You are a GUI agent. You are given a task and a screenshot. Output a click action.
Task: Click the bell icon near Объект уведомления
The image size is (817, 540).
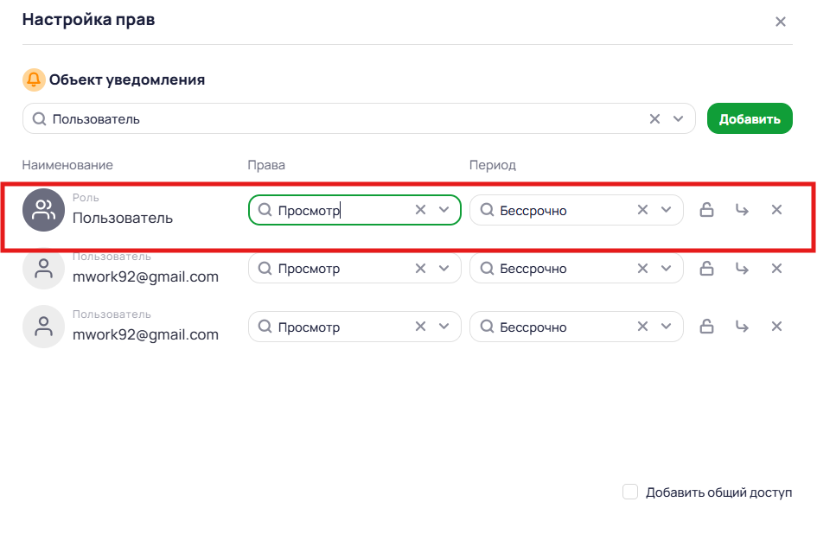tap(34, 79)
